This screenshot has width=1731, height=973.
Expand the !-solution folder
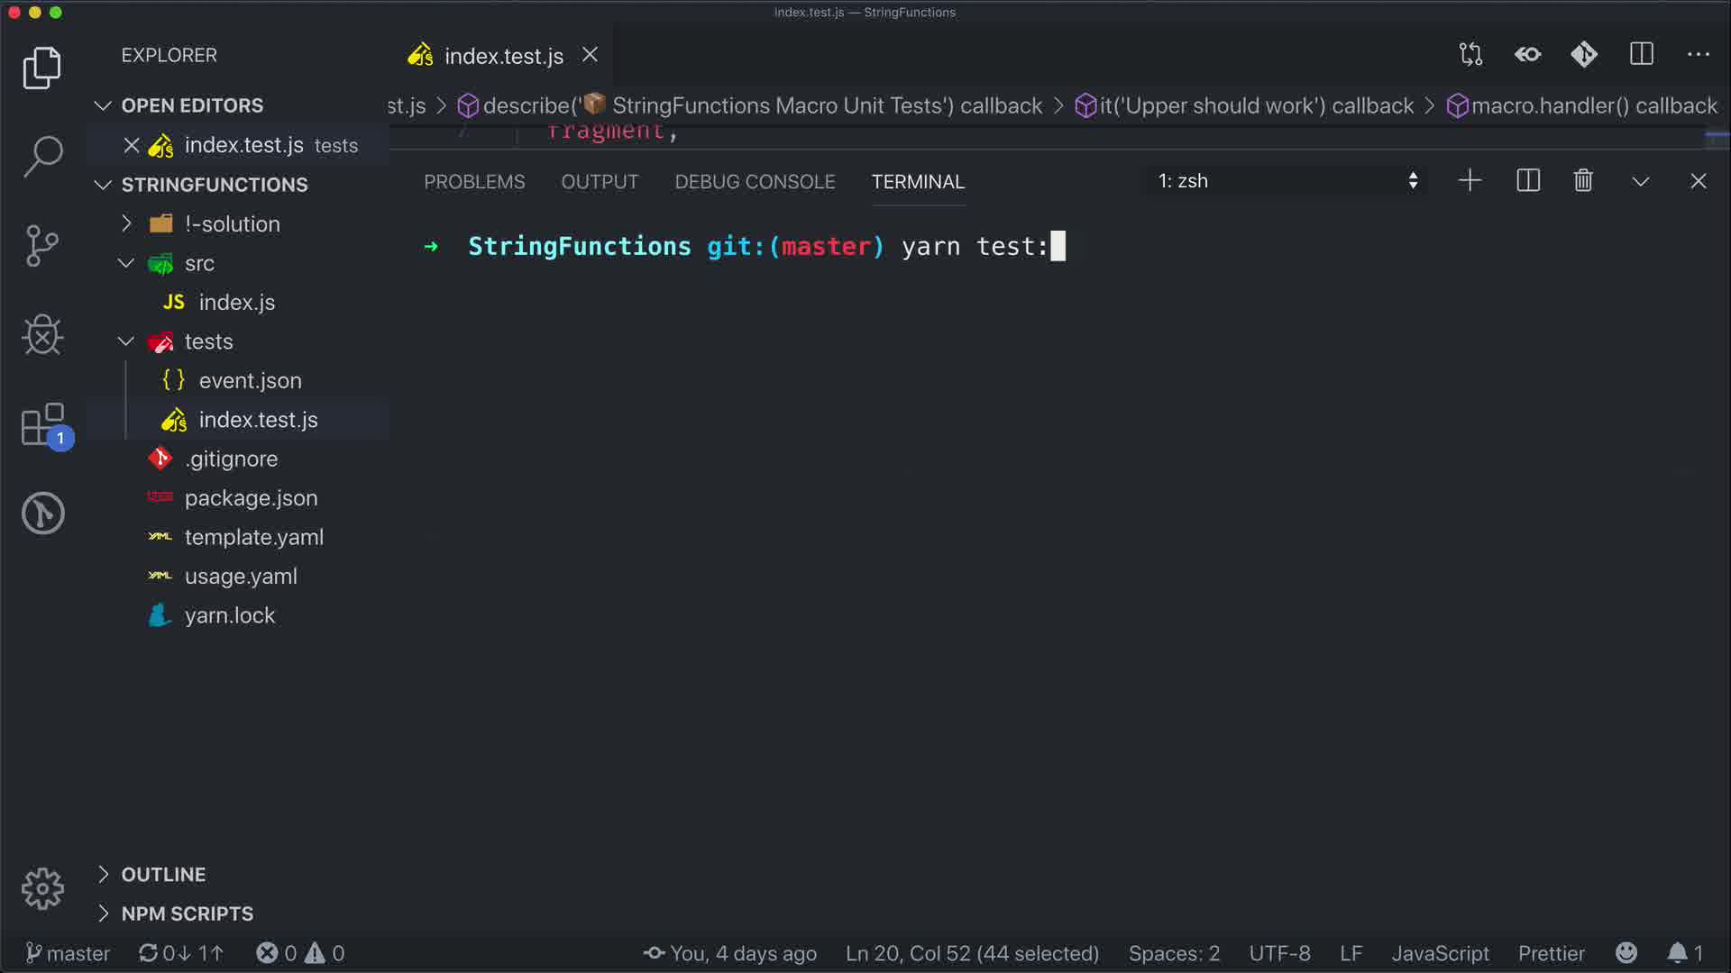coord(232,224)
